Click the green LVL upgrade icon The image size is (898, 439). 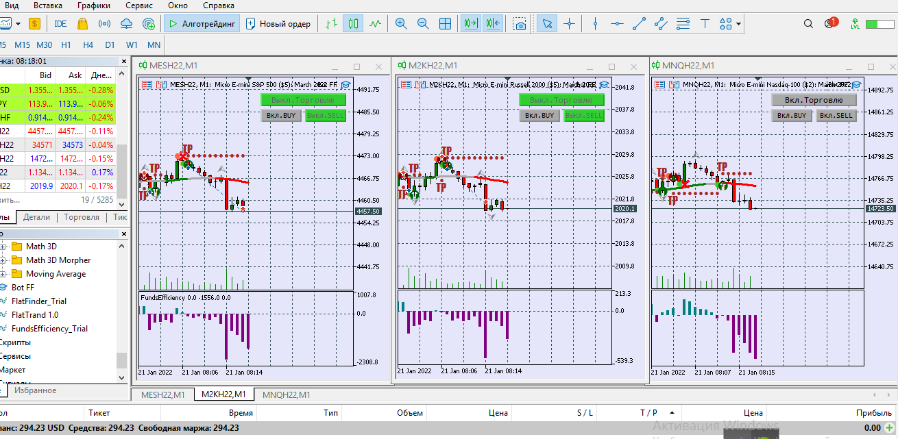point(855,24)
